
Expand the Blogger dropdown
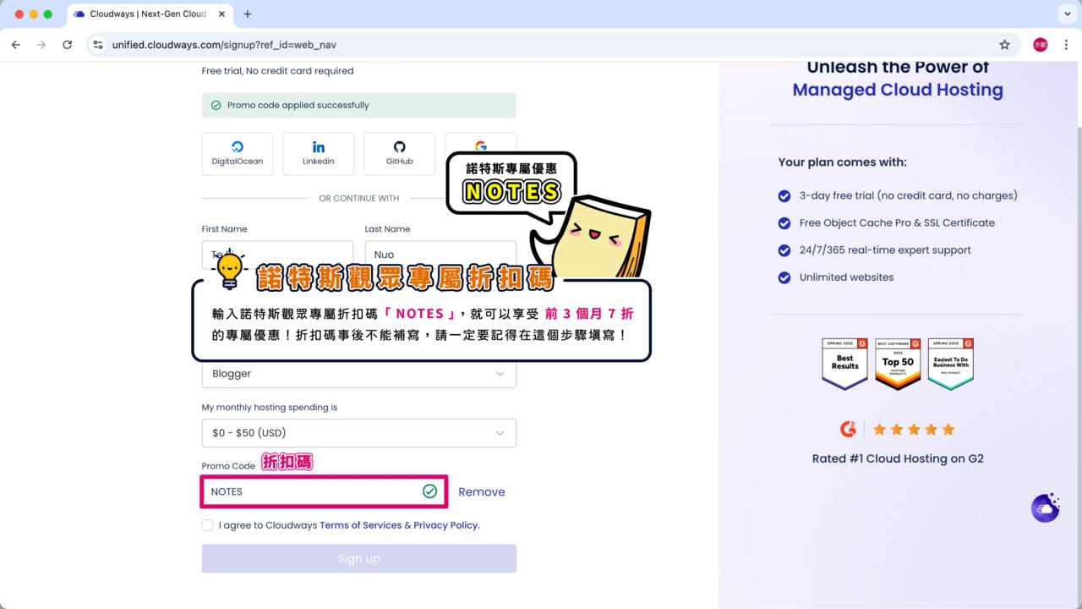pyautogui.click(x=358, y=374)
